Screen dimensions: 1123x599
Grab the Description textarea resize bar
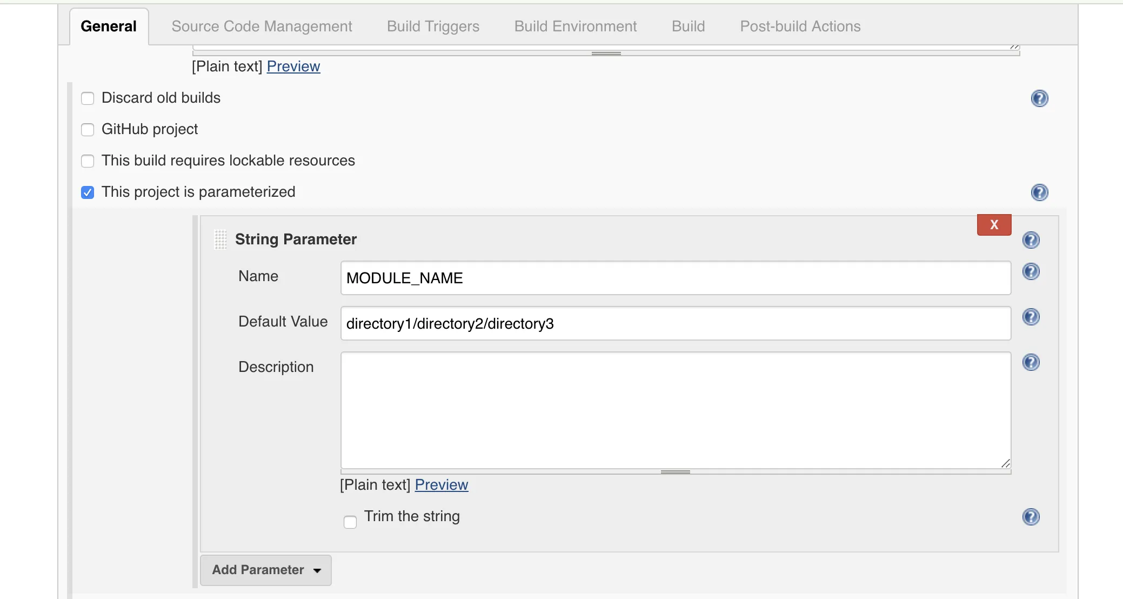(x=676, y=472)
